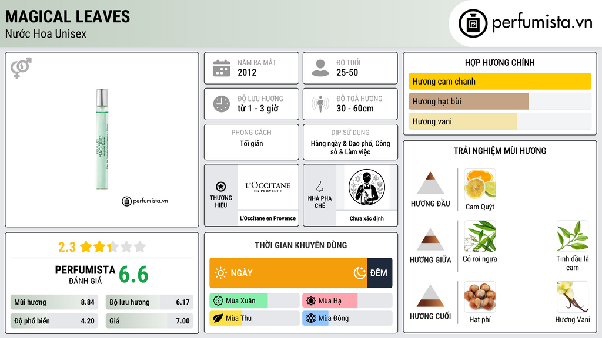The height and width of the screenshot is (338, 602).
Task: Click the Độ phổ biến 4.20 score bar
Action: [x=54, y=321]
